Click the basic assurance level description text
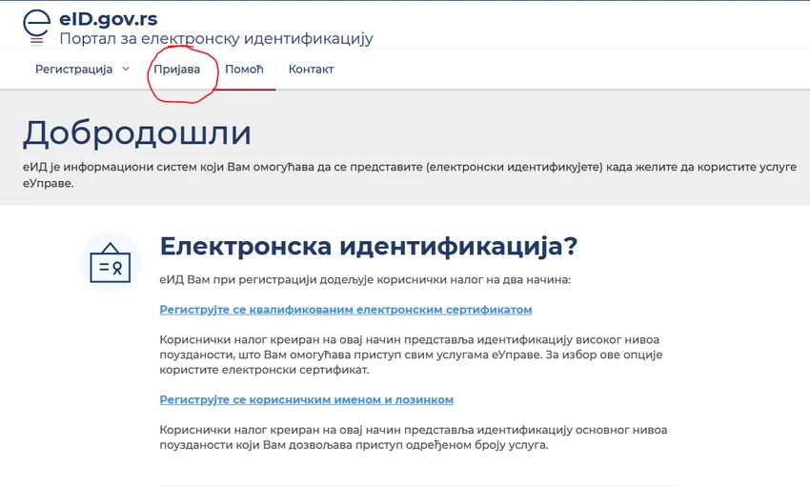Image resolution: width=810 pixels, height=487 pixels. 414,437
